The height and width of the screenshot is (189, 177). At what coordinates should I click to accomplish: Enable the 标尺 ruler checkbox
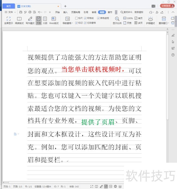tap(77, 18)
